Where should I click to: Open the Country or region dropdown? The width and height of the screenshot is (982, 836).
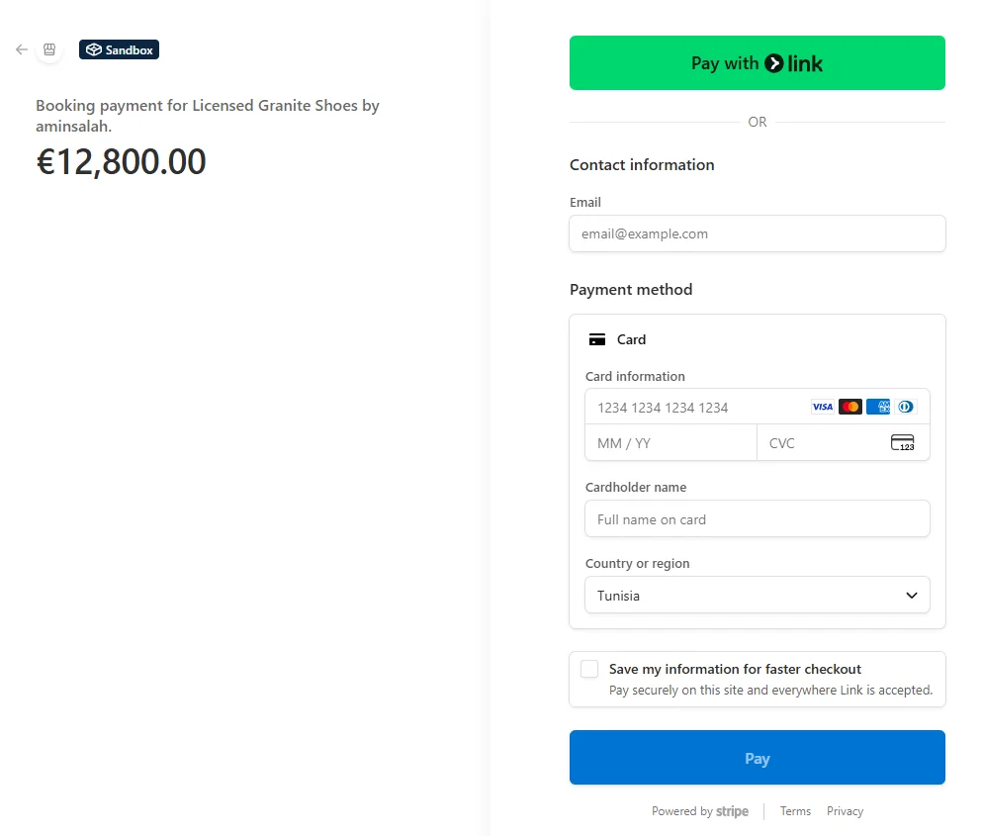click(909, 596)
